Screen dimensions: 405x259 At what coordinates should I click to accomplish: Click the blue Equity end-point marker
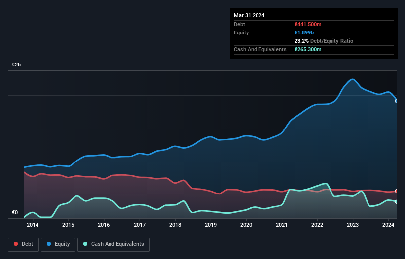point(396,101)
